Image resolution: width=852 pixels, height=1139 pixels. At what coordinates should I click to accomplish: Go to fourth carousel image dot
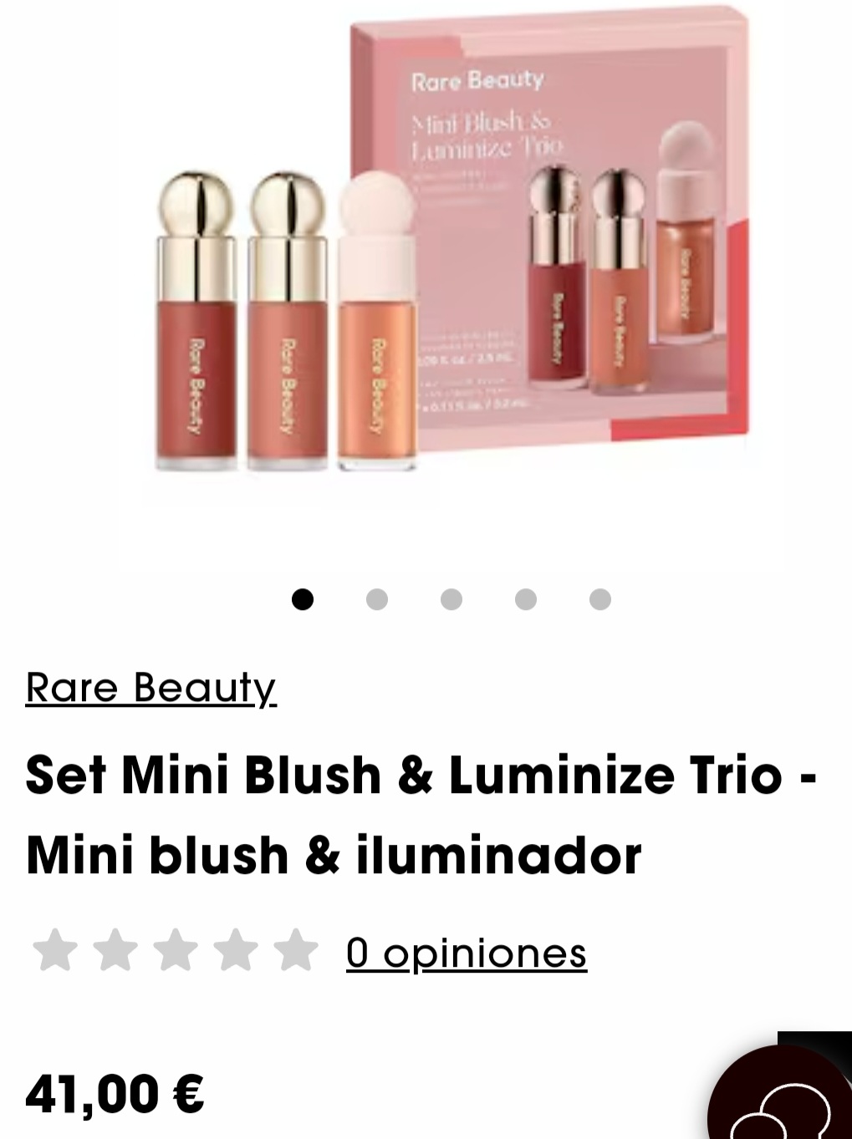click(x=526, y=599)
